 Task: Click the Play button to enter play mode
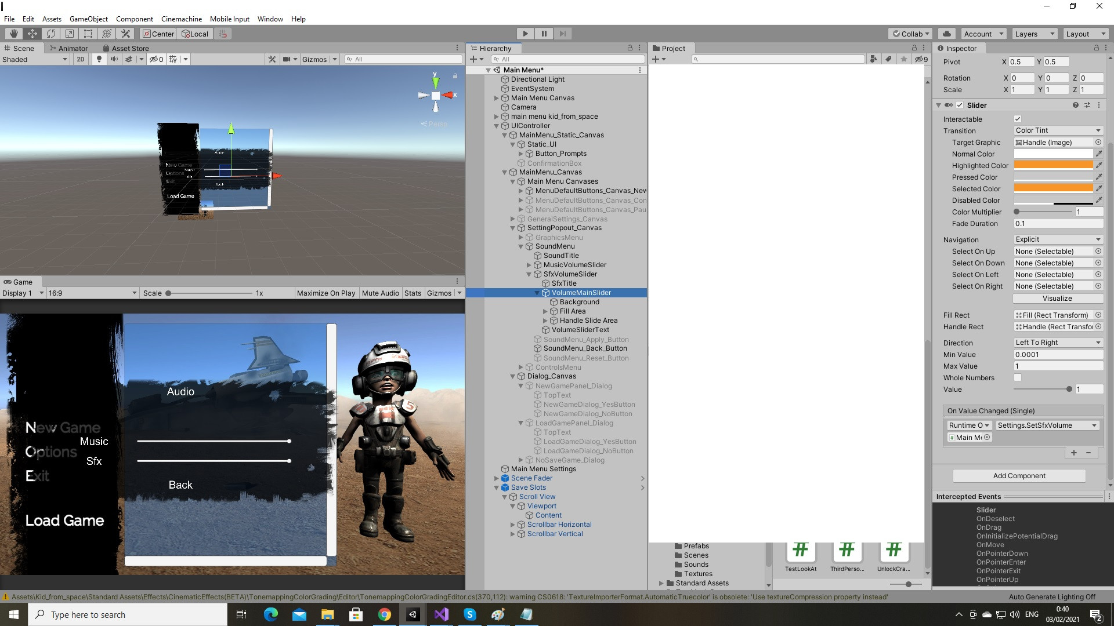525,33
